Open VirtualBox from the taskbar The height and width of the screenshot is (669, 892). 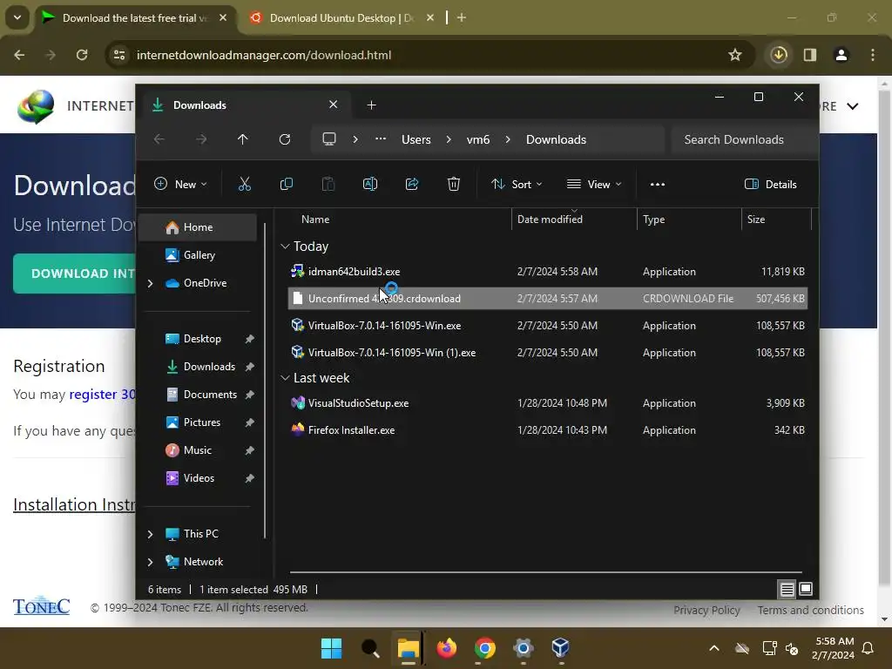tap(560, 647)
